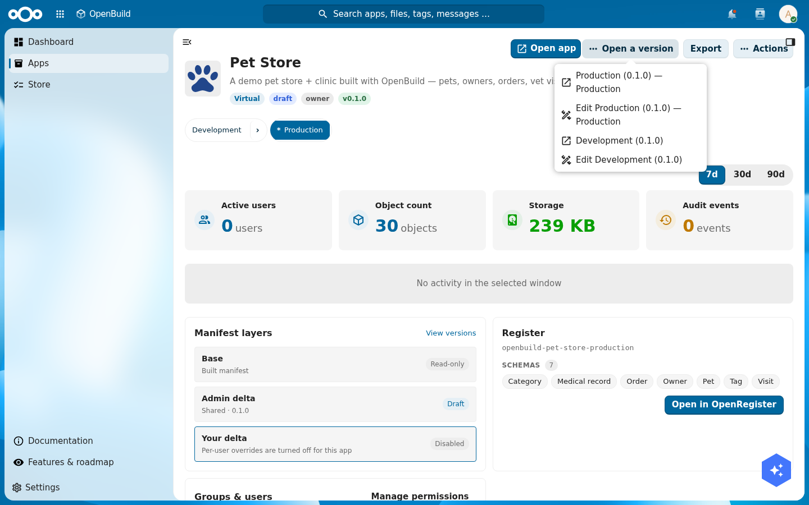
Task: Click Open in OpenRegister button
Action: tap(724, 405)
